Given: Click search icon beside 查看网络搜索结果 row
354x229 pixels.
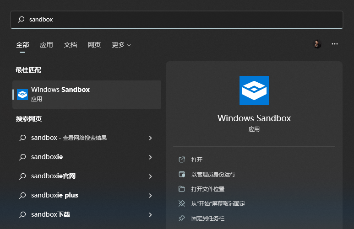Looking at the screenshot, I should click(22, 138).
